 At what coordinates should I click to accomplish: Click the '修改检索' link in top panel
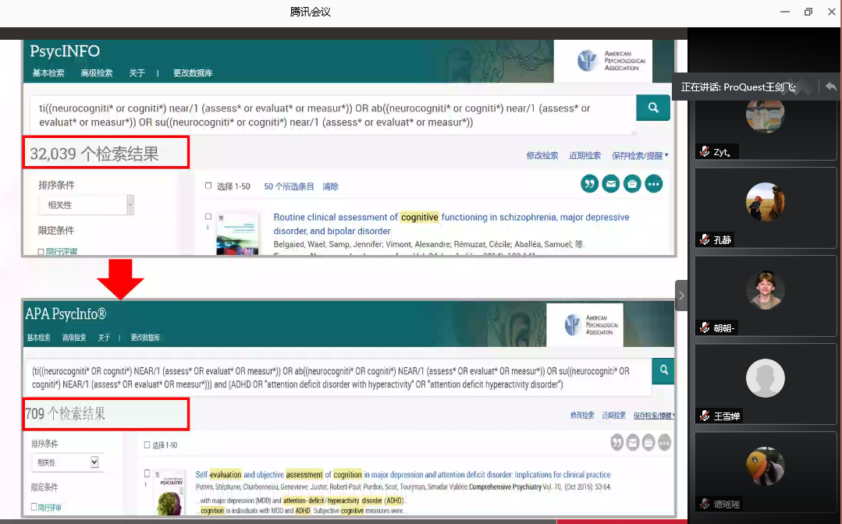pyautogui.click(x=542, y=156)
